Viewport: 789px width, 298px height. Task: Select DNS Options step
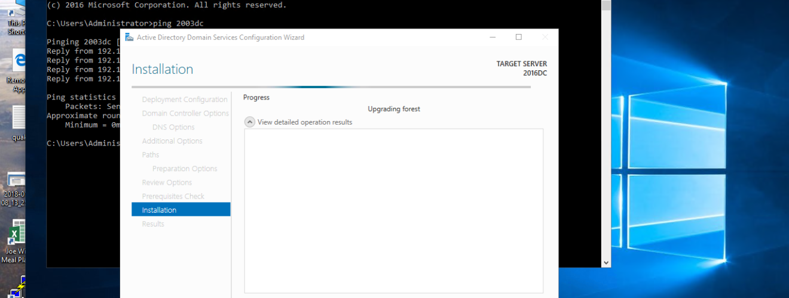[173, 127]
